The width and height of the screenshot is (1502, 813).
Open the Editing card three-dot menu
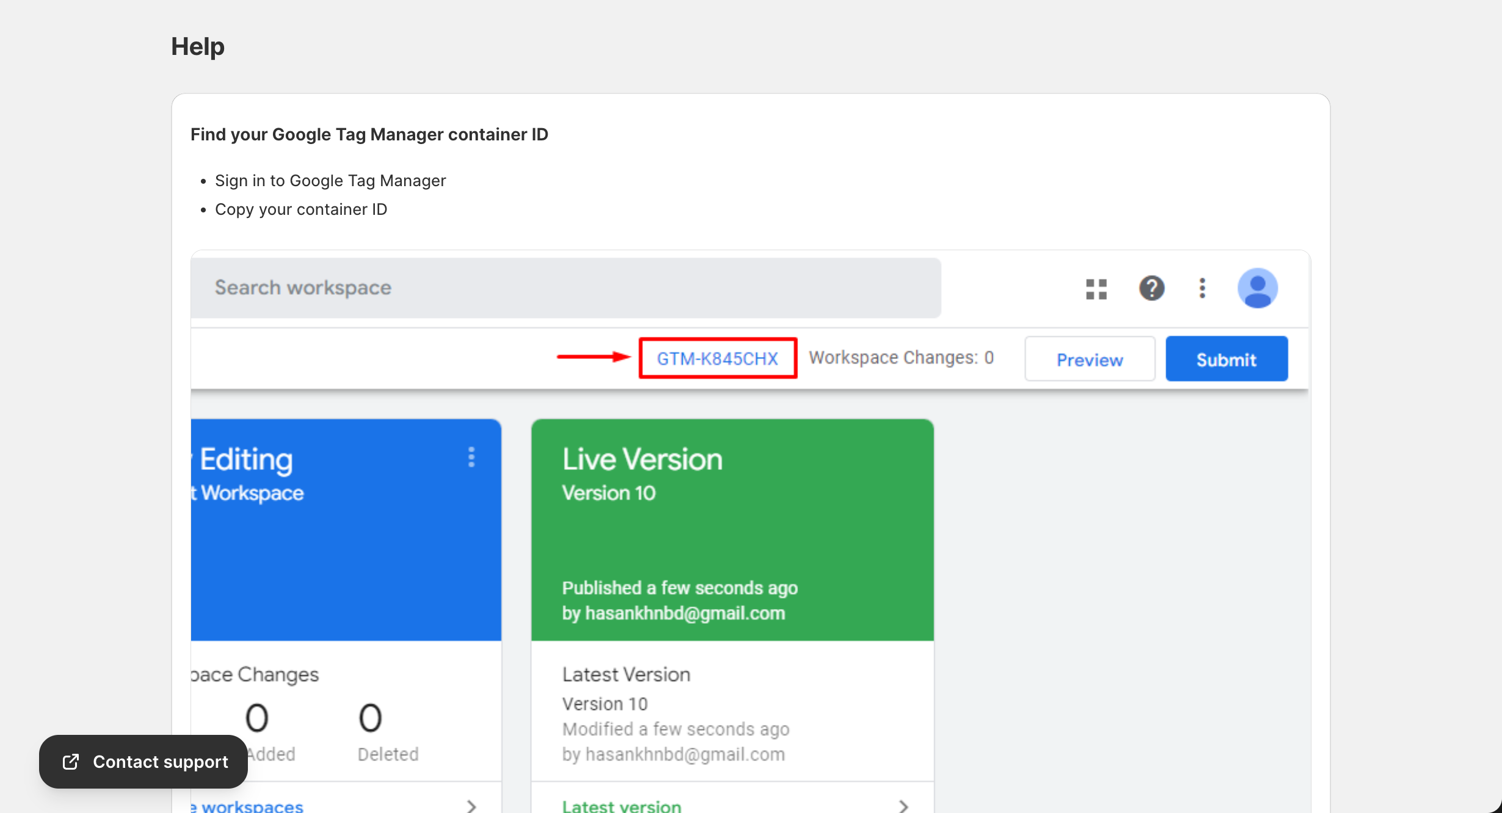tap(471, 457)
